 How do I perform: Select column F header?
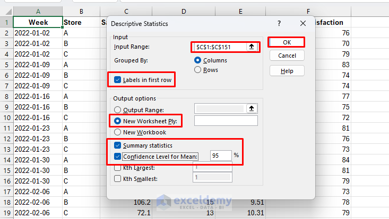pos(308,11)
